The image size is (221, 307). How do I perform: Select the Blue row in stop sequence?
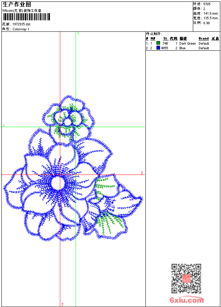coord(182,48)
